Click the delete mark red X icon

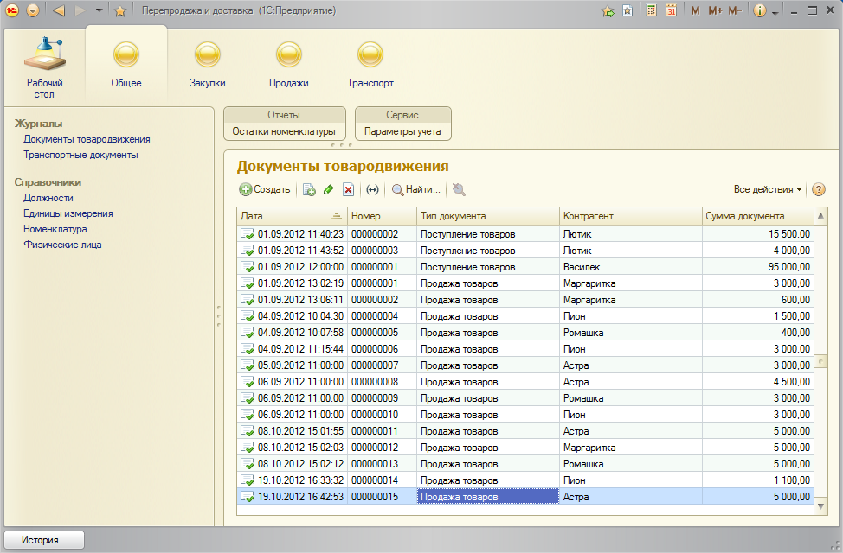(x=349, y=189)
